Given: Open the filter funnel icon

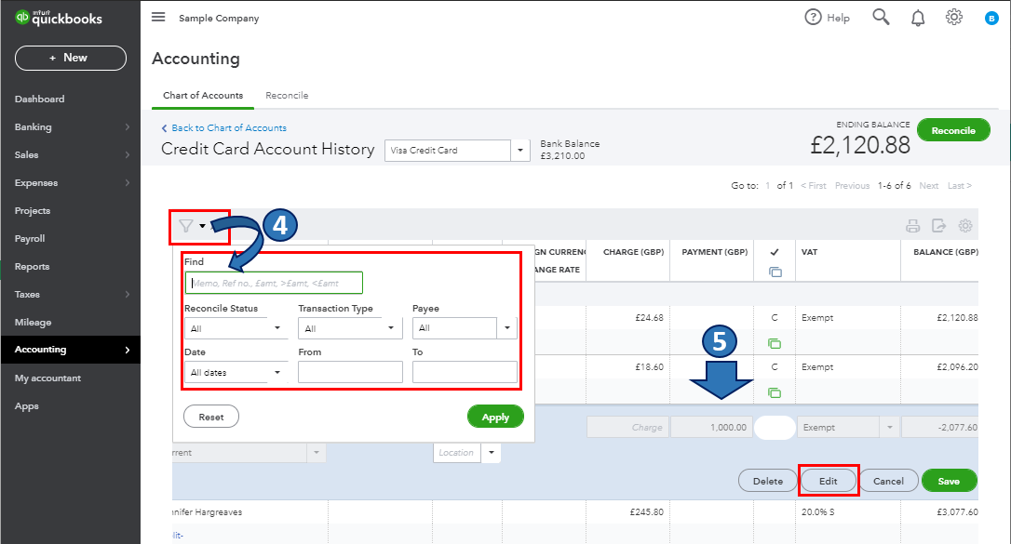Looking at the screenshot, I should 185,226.
